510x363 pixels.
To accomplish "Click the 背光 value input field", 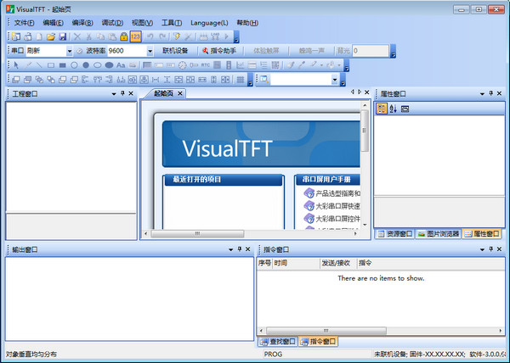I will pos(371,51).
